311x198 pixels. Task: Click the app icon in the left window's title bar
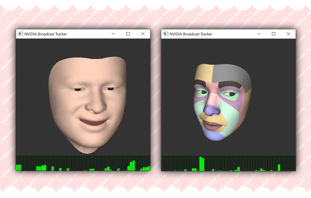(20, 34)
